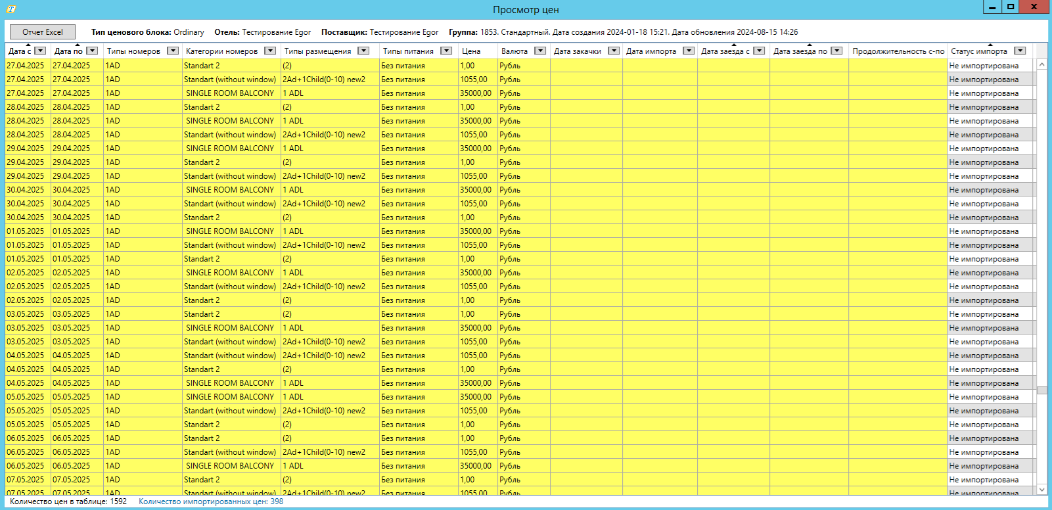Select Standart (without window) in 30.04.2025 row

[x=230, y=204]
